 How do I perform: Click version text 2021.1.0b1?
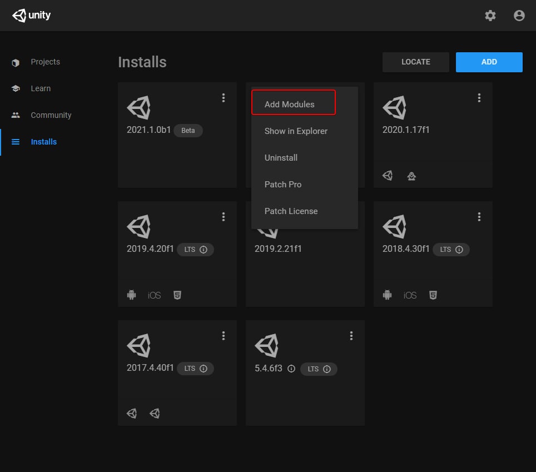click(x=148, y=130)
